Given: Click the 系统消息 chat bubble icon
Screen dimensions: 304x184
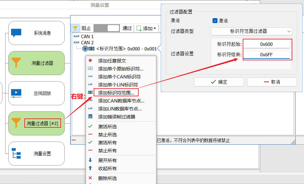Looking at the screenshot, I should pos(16,33).
